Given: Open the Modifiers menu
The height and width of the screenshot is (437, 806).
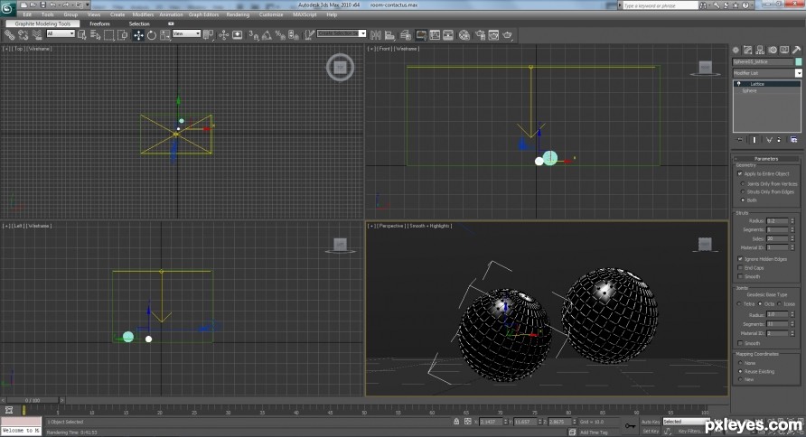Looking at the screenshot, I should tap(143, 14).
